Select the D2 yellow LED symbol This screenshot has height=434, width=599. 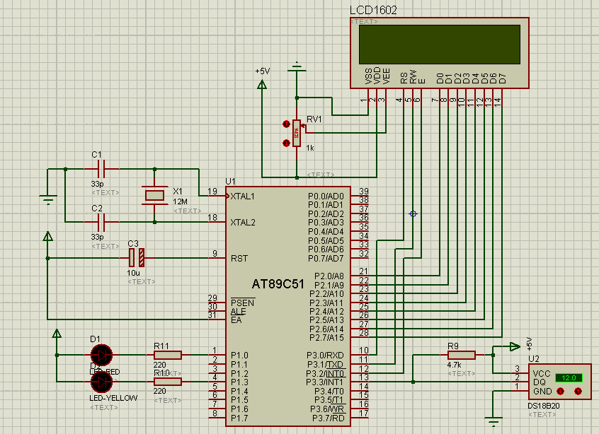tap(102, 382)
